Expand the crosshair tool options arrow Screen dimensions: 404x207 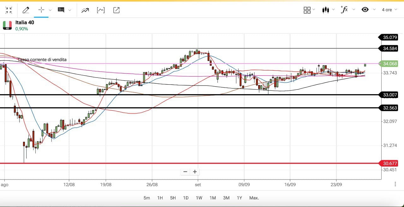(50, 10)
